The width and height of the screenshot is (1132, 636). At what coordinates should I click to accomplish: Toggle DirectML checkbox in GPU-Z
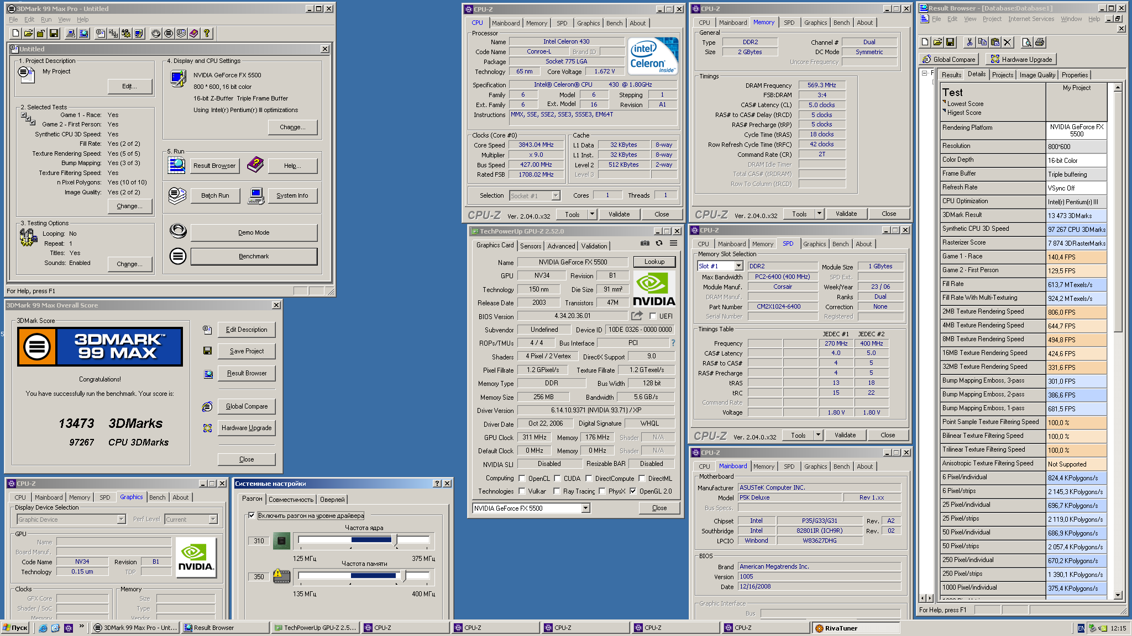642,478
